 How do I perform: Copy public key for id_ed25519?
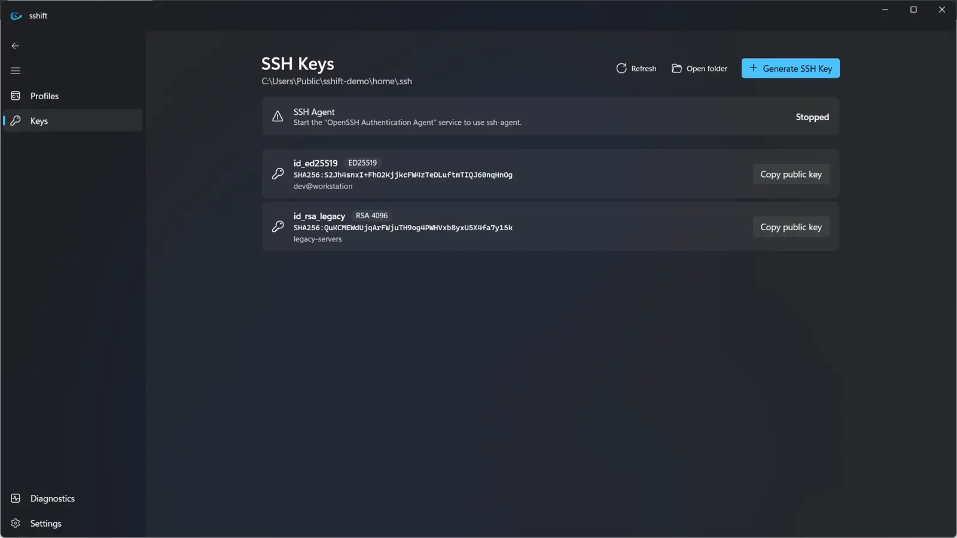791,174
